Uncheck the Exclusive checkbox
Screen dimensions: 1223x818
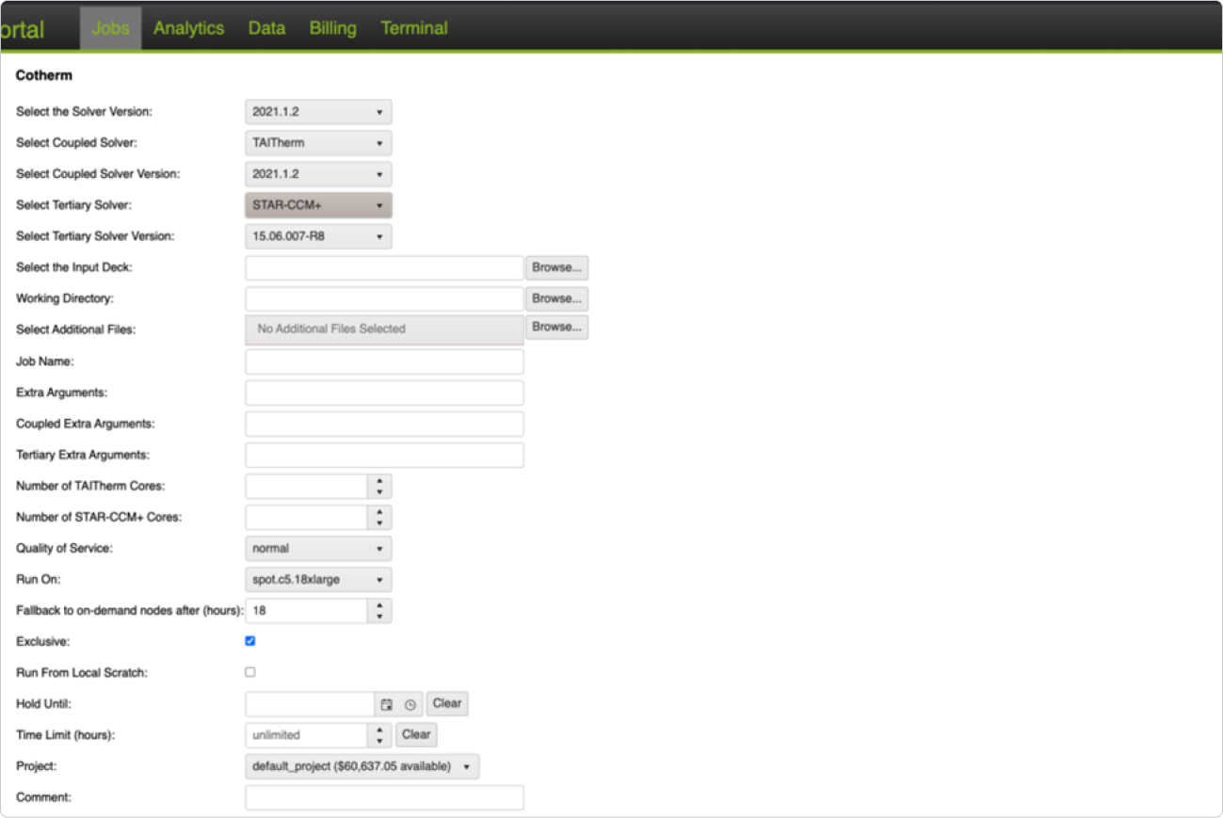(249, 641)
